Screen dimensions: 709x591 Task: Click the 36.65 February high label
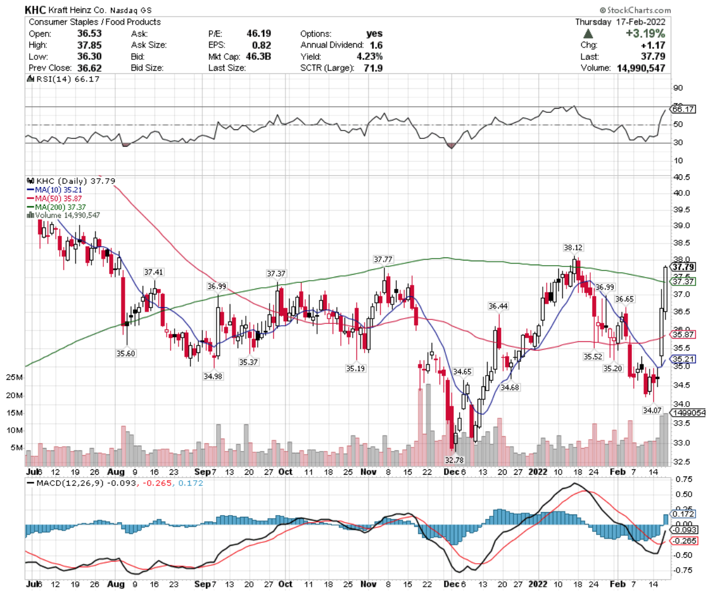click(625, 298)
